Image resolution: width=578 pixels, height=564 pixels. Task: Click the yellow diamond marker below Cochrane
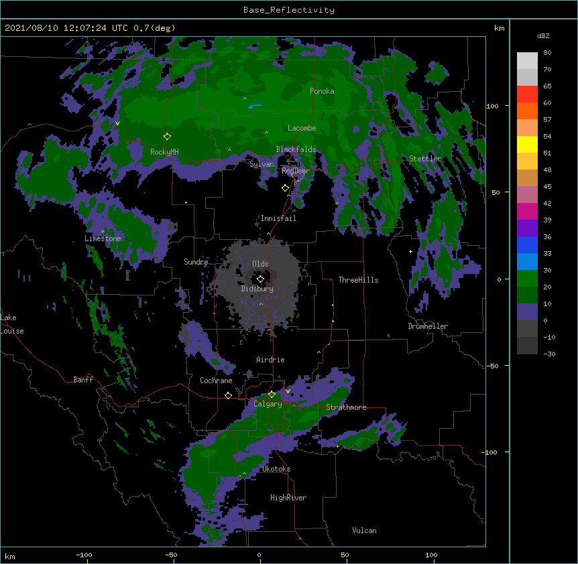(228, 395)
